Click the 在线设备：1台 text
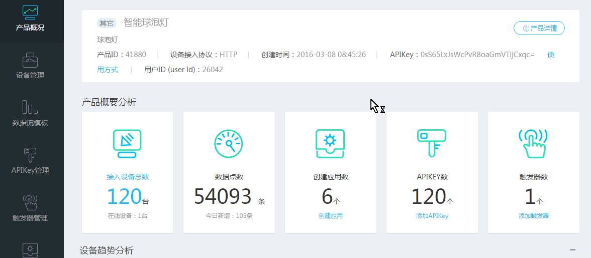This screenshot has height=258, width=591. [x=128, y=215]
